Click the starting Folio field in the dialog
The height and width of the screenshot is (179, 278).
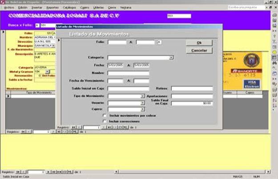(x=117, y=42)
